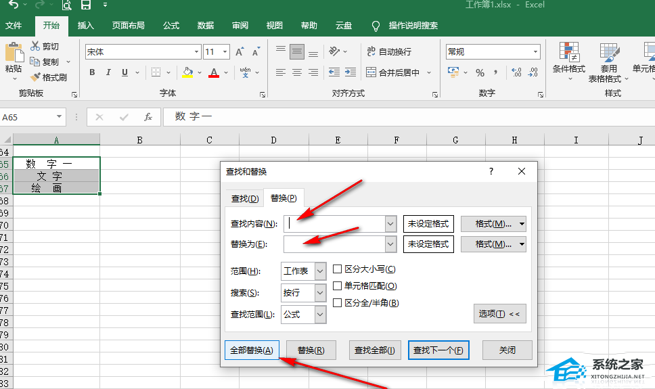Viewport: 655px width, 389px height.
Task: Click Merge and Center (合并后居中)
Action: pyautogui.click(x=392, y=72)
